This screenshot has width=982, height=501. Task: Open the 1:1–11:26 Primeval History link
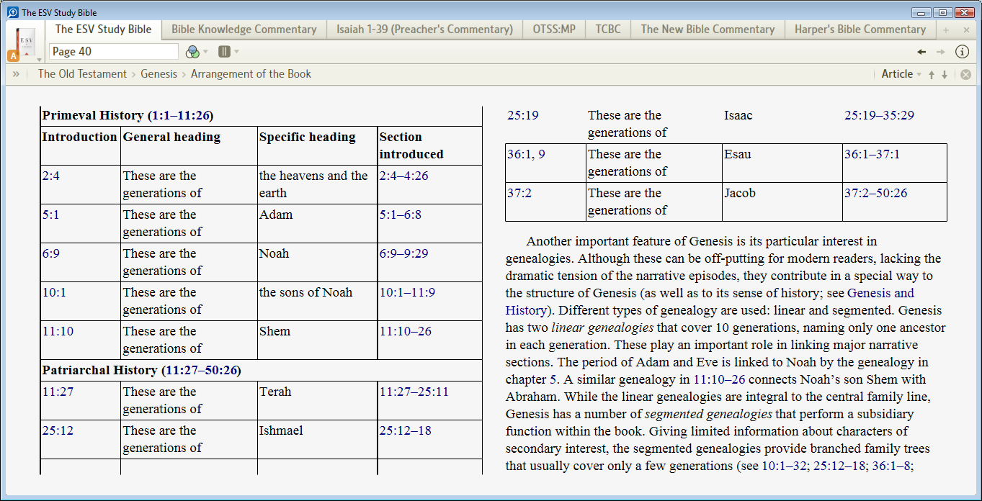pyautogui.click(x=180, y=115)
